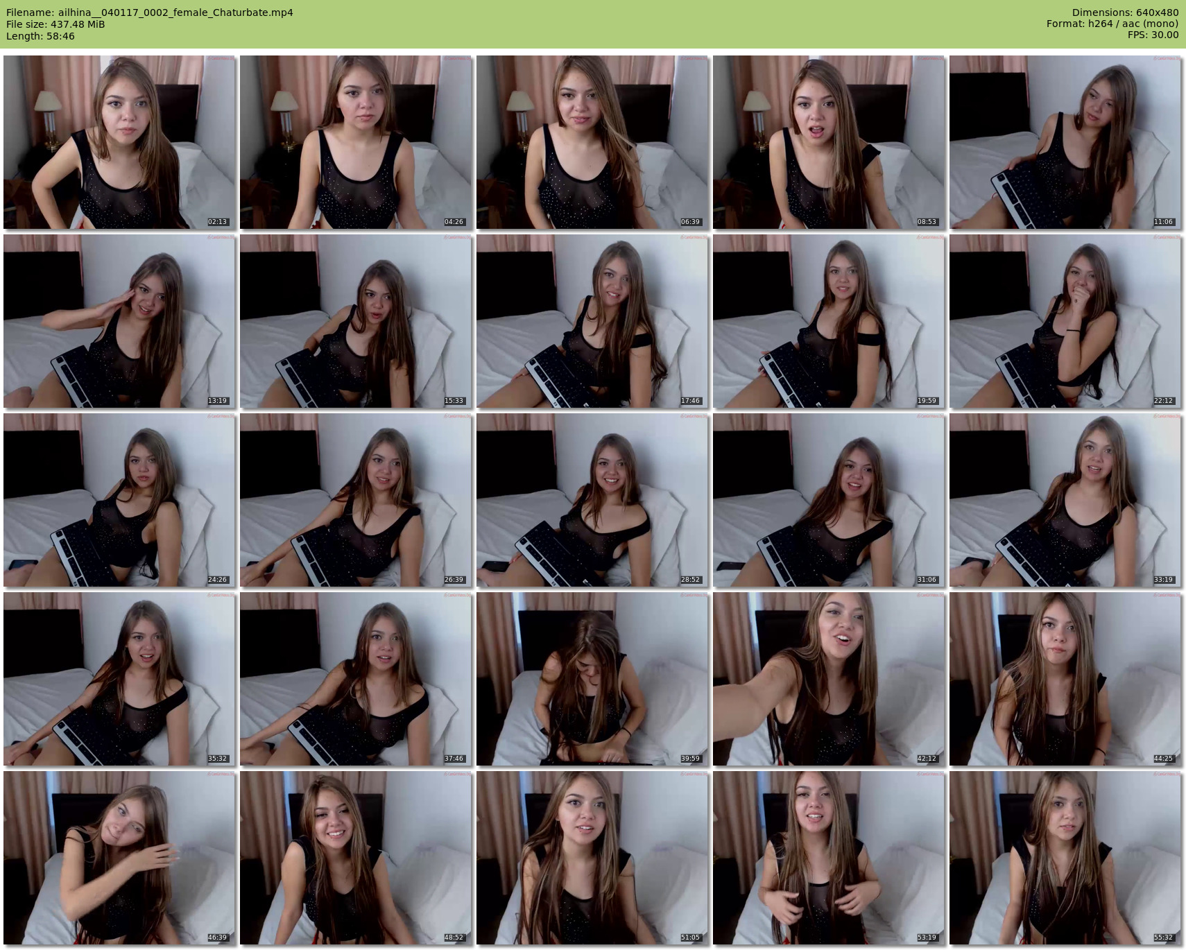Click the 28:52 frame thumbnail
The width and height of the screenshot is (1186, 950).
pos(592,500)
